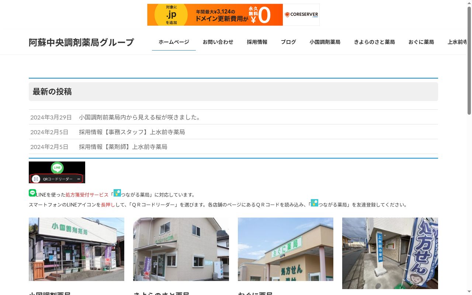Screen dimensions: 472x295
Task: Click the red 処方箋受付サービス text
Action: point(87,195)
